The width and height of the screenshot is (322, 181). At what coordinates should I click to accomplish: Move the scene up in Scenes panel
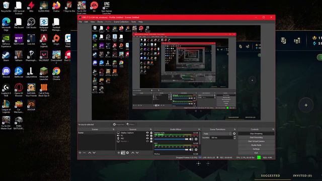click(90, 153)
